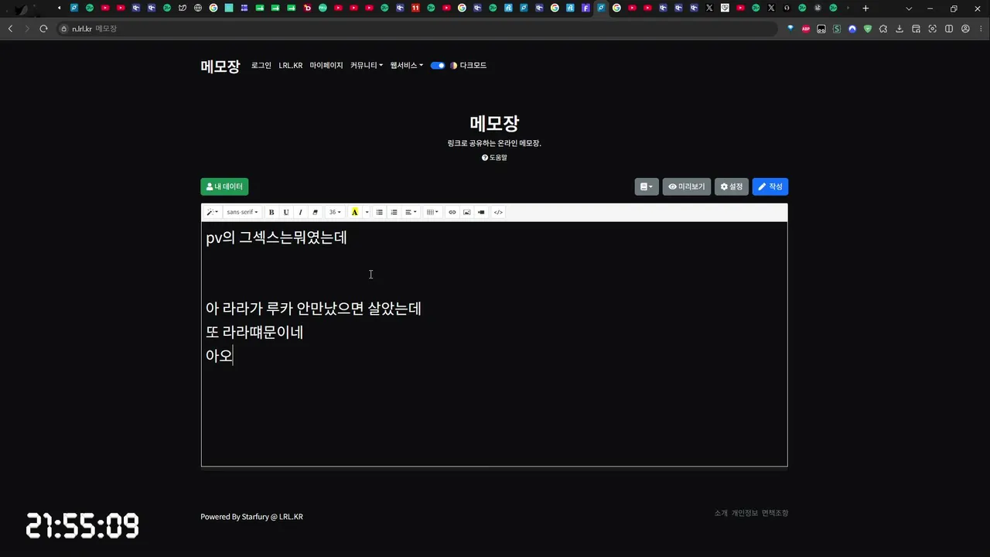Expand the 커뮤니티 menu
Screen dimensions: 990x557
click(x=367, y=66)
